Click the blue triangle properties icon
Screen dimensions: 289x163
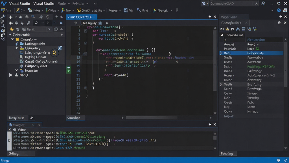coord(238,29)
